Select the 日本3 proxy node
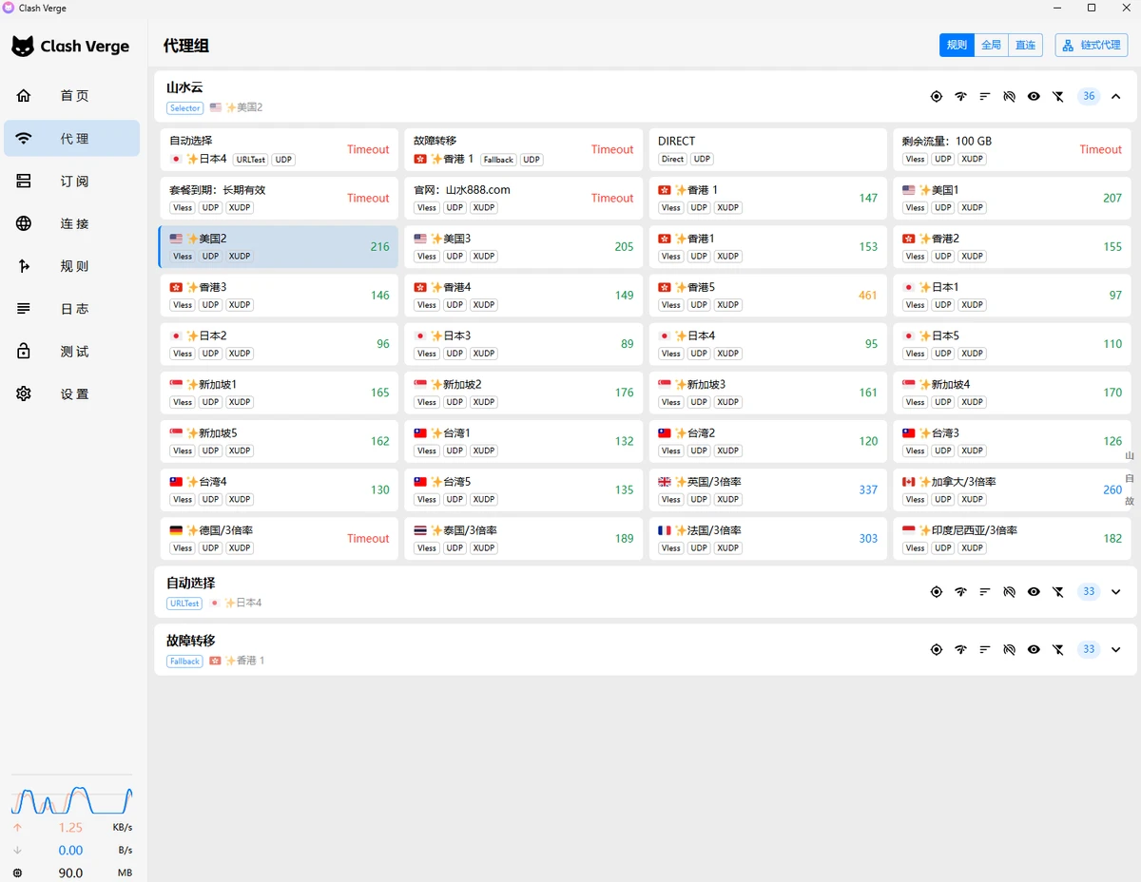The width and height of the screenshot is (1141, 882). pyautogui.click(x=523, y=344)
